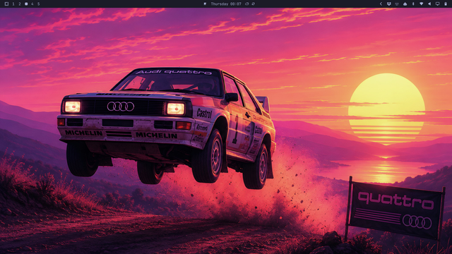Viewport: 452px width, 254px height.
Task: Click the cloud weather icon beside clock
Action: tap(246, 4)
